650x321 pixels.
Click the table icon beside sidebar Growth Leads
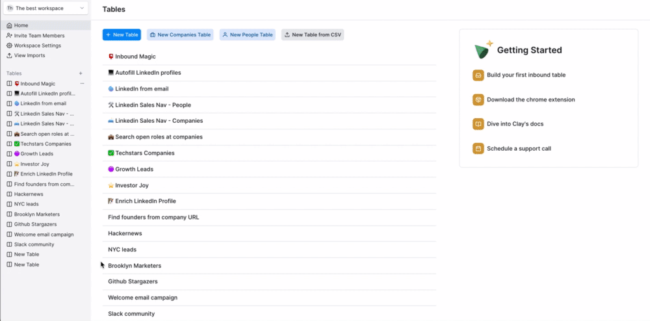pos(10,153)
